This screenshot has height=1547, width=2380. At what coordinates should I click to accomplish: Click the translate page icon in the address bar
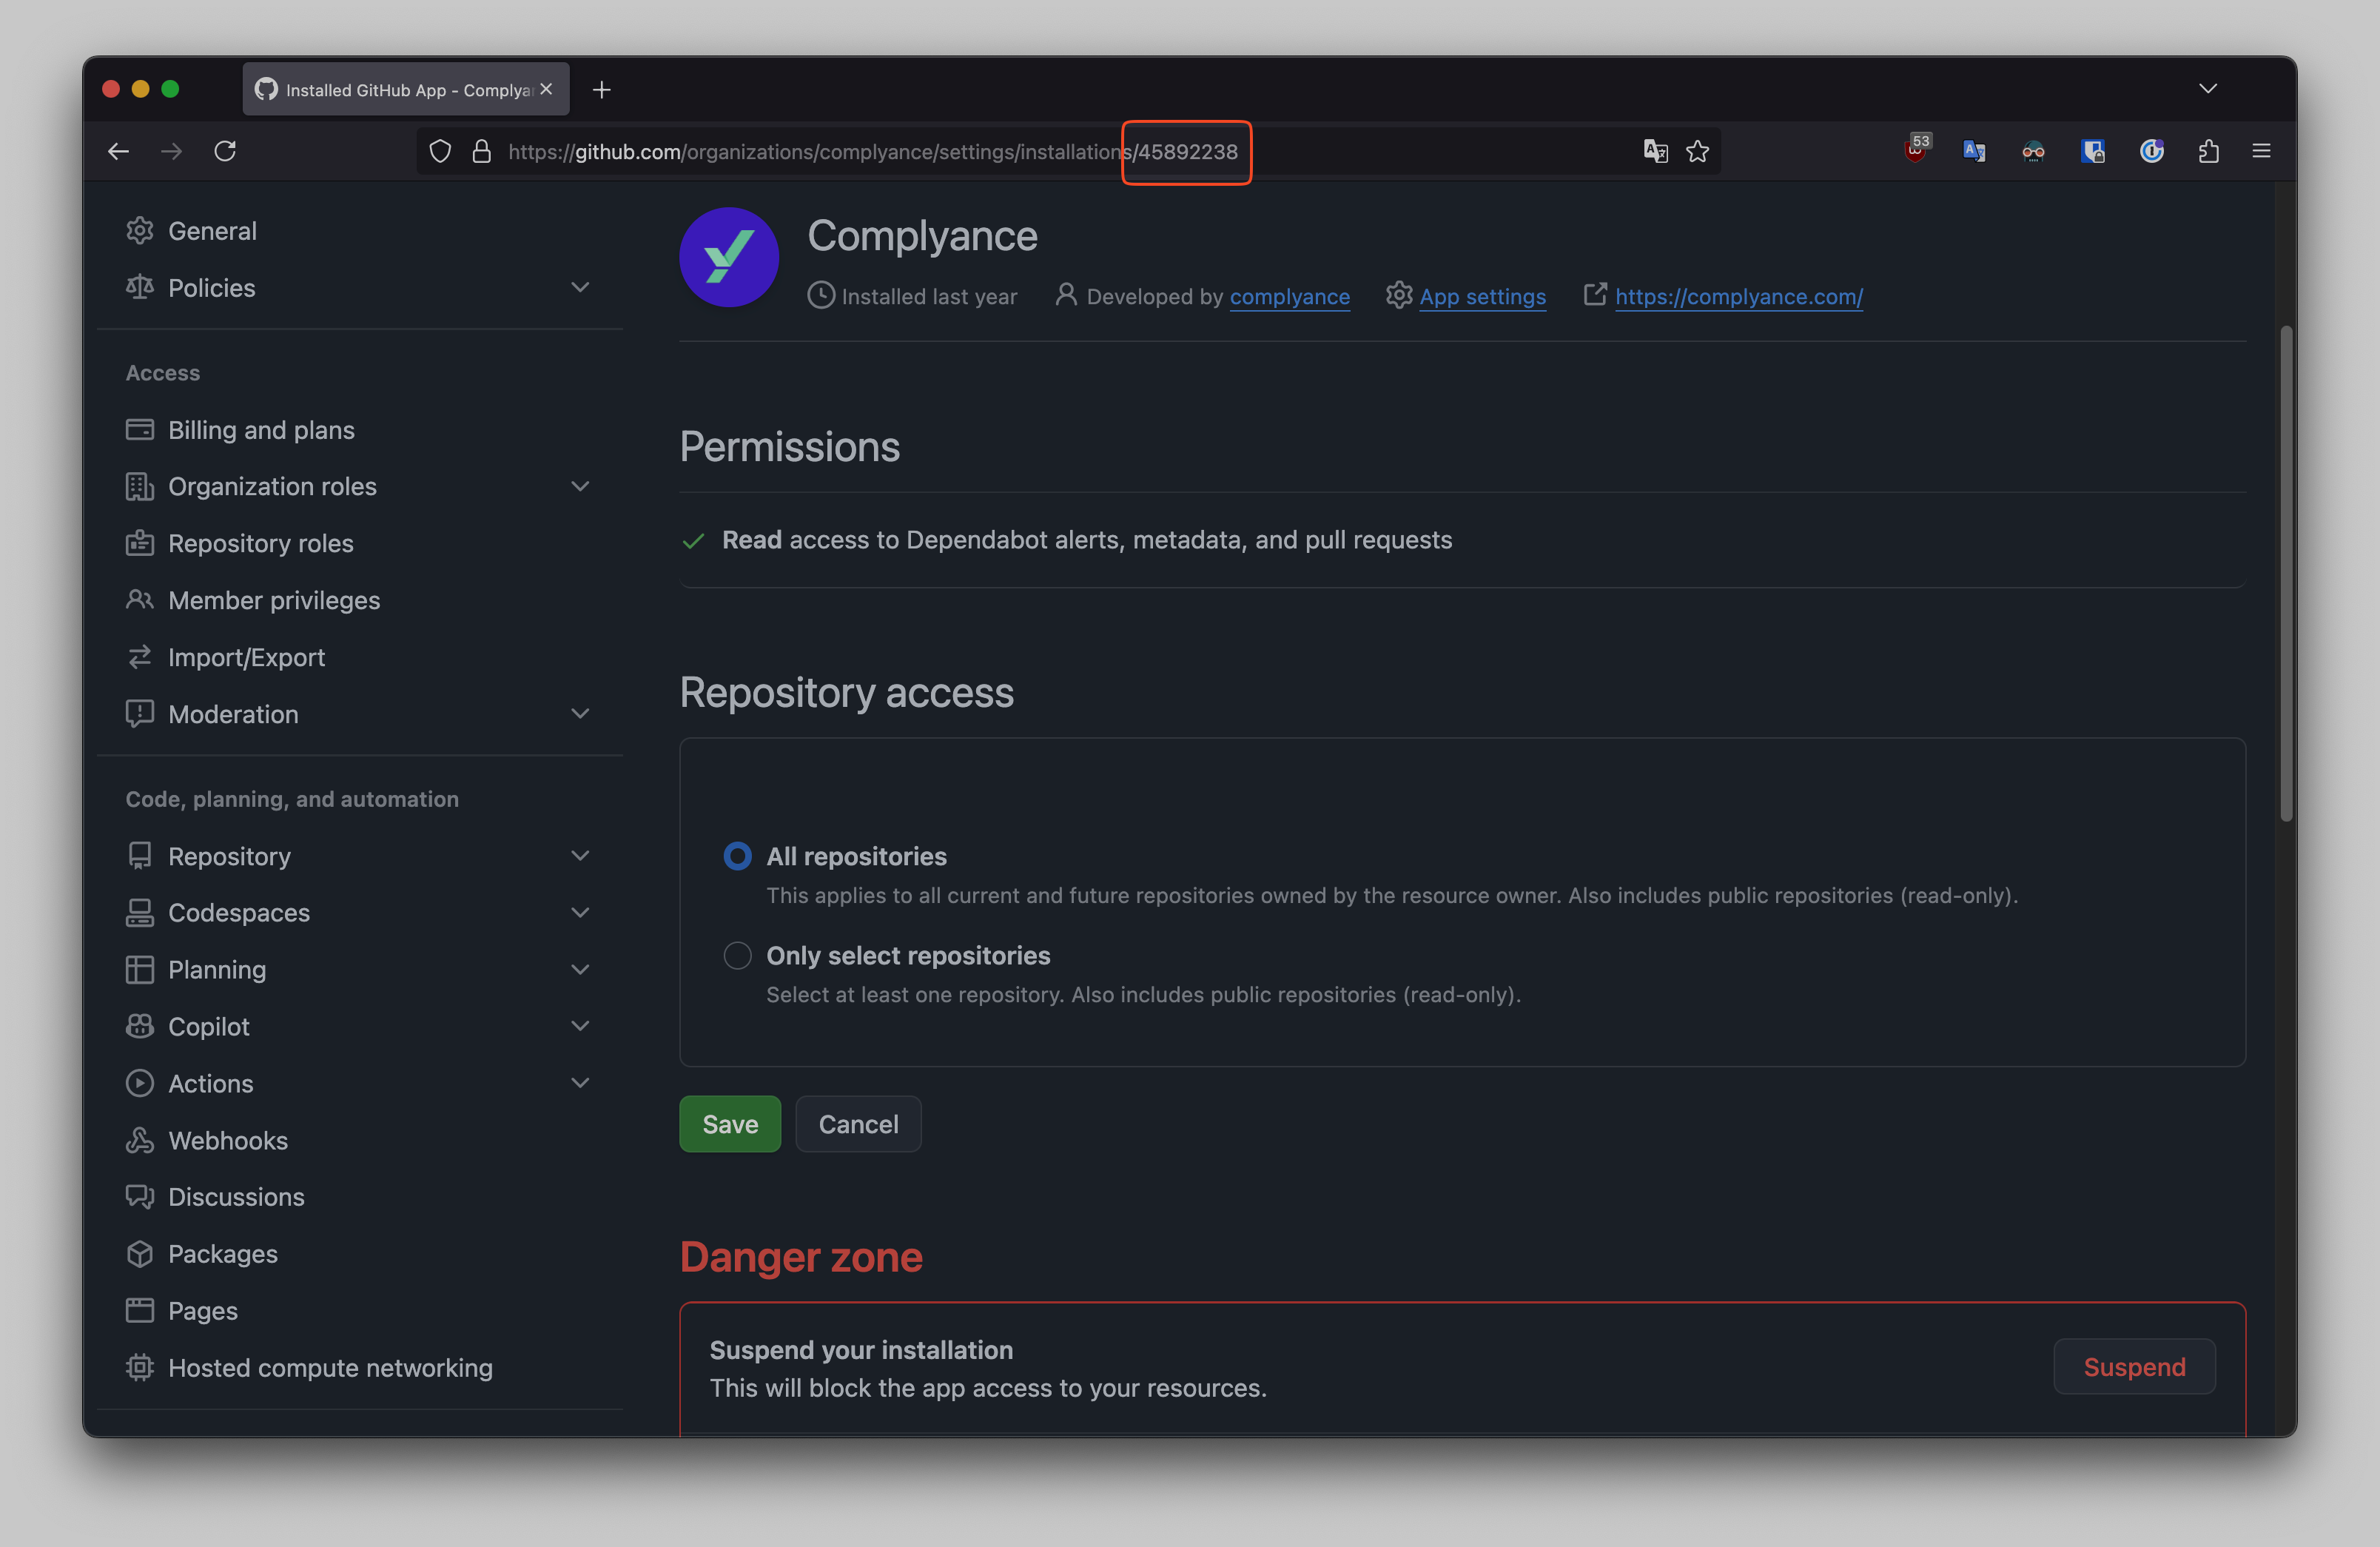tap(1656, 151)
